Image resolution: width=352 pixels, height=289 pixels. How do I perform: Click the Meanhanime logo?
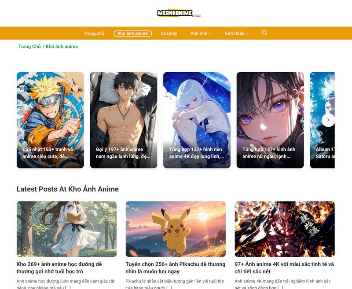[x=176, y=13]
